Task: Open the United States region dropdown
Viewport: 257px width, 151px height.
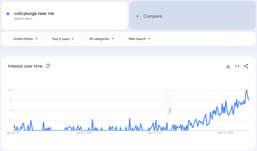Action: pos(25,39)
